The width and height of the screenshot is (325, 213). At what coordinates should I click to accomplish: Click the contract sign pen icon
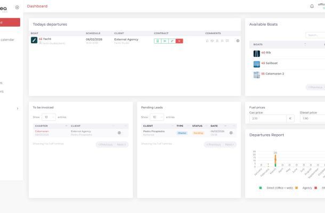[172, 41]
